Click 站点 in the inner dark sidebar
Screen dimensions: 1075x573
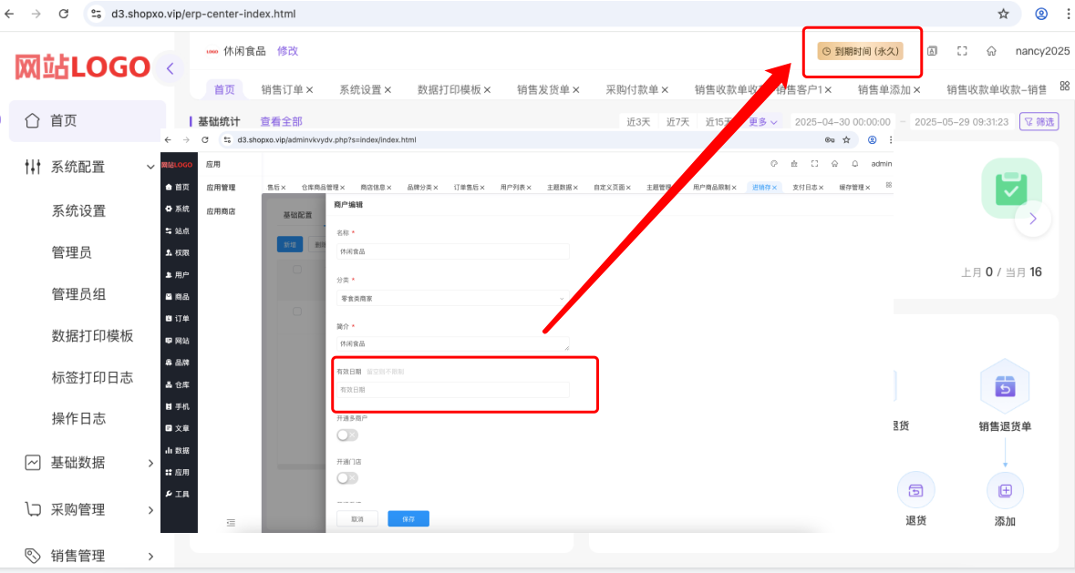click(x=178, y=230)
